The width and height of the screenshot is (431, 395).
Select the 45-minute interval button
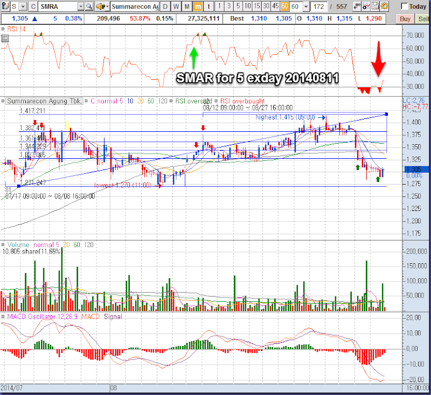click(275, 6)
